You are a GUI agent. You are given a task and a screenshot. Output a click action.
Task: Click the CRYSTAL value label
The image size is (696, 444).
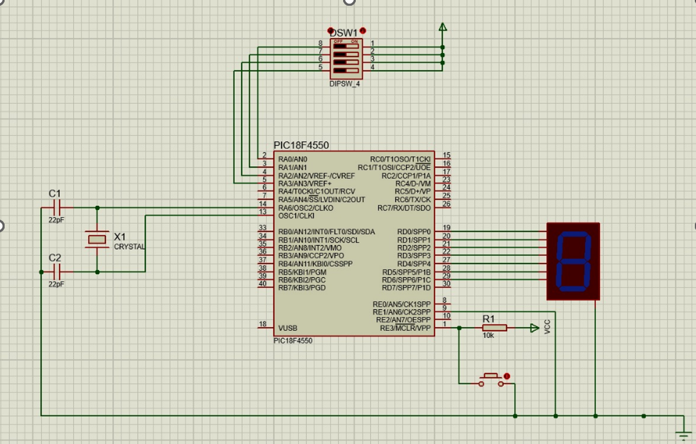(130, 247)
